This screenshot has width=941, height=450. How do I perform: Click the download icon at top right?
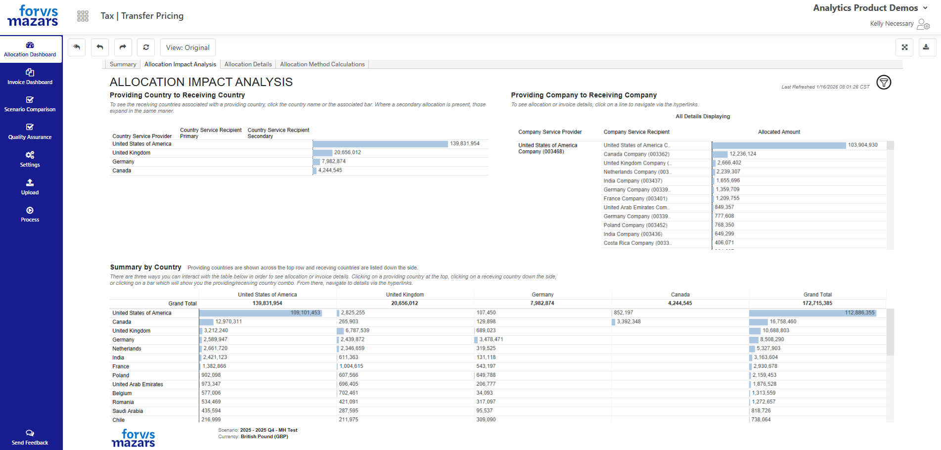[x=926, y=47]
